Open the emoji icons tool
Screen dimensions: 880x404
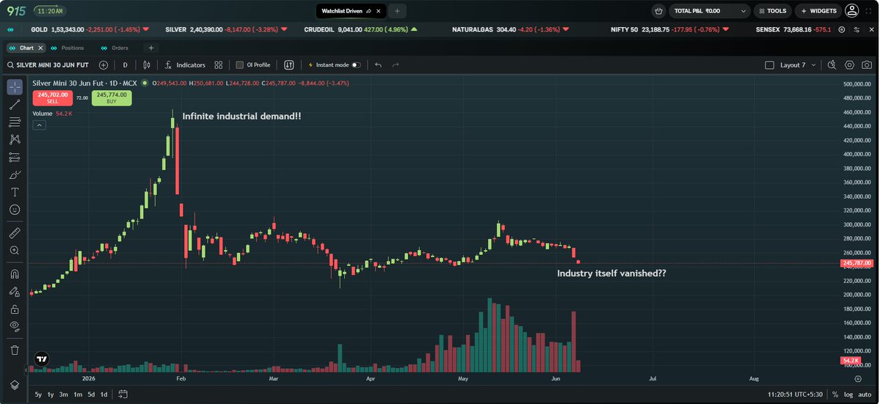(x=15, y=210)
